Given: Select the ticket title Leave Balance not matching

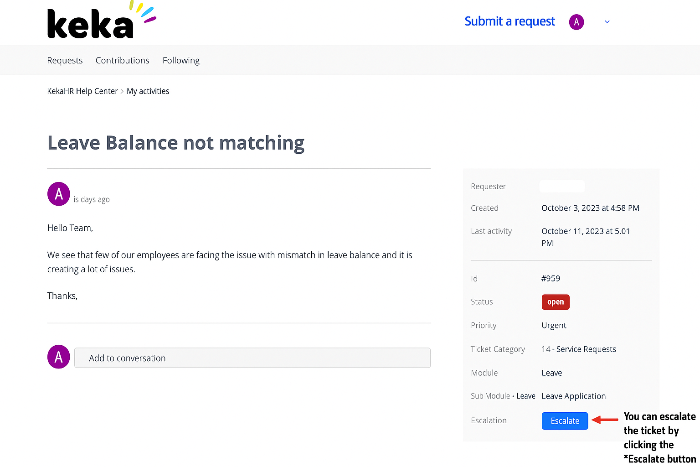Looking at the screenshot, I should (175, 143).
